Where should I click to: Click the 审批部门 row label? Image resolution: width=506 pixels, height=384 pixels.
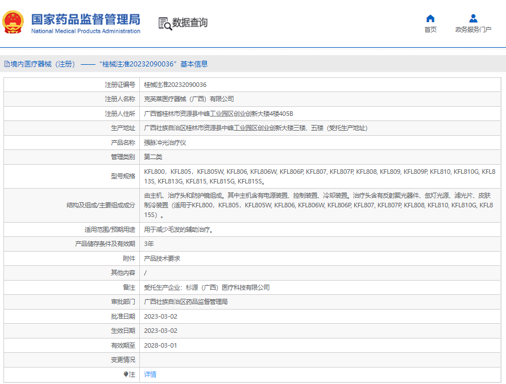click(123, 302)
